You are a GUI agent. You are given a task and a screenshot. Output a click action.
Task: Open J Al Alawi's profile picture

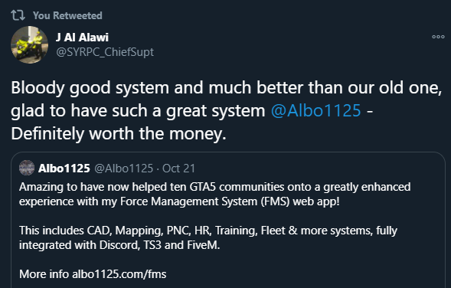click(x=29, y=45)
